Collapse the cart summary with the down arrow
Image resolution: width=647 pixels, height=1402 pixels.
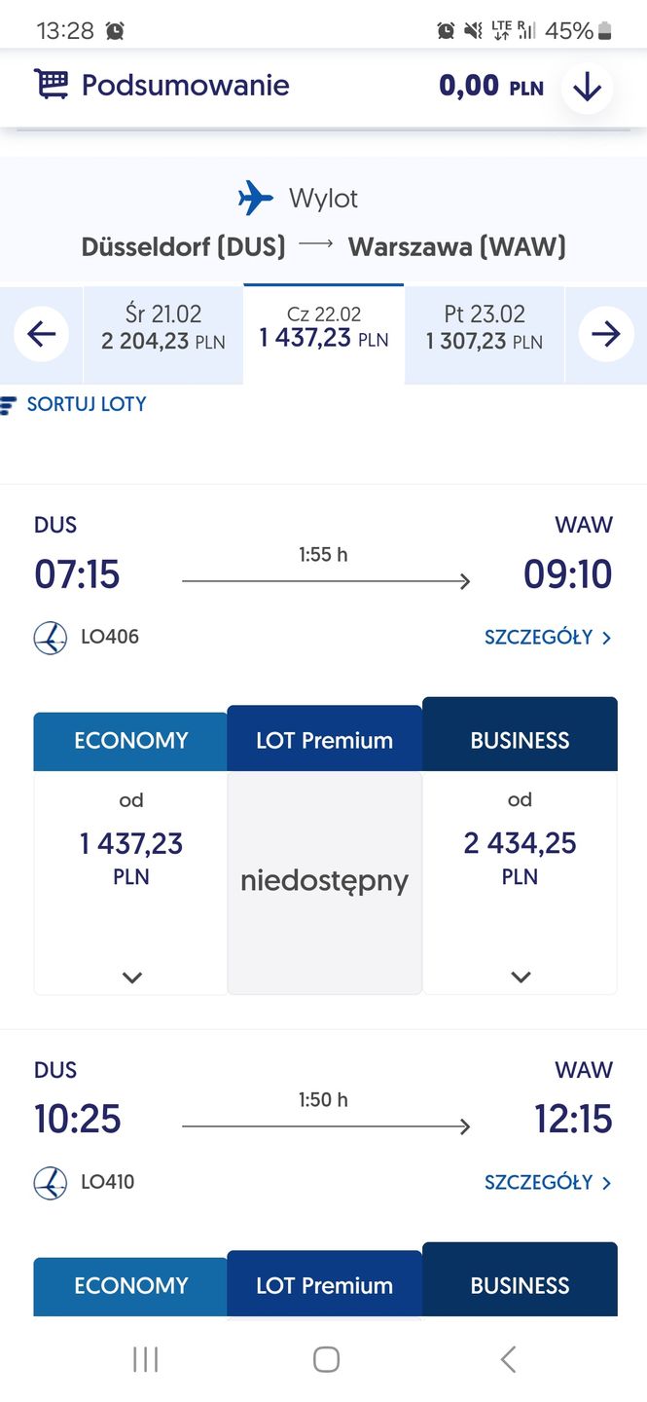(x=586, y=86)
